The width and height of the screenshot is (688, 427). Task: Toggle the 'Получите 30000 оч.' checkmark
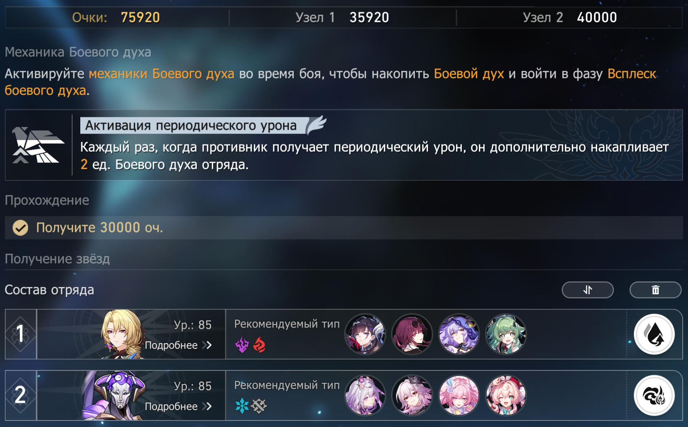point(20,228)
